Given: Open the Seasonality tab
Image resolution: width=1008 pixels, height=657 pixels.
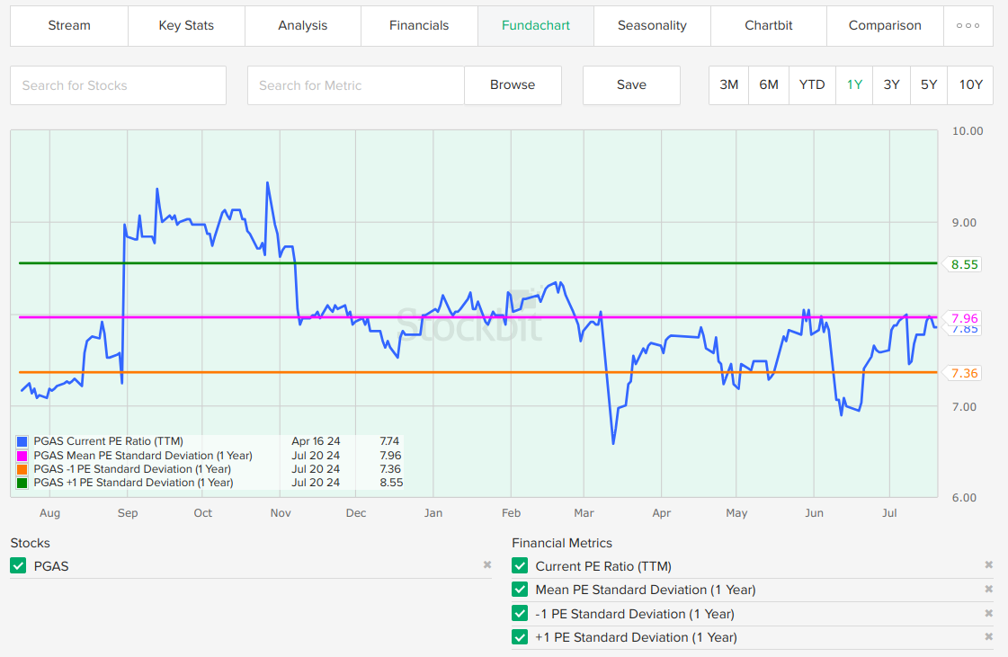Looking at the screenshot, I should pos(652,25).
